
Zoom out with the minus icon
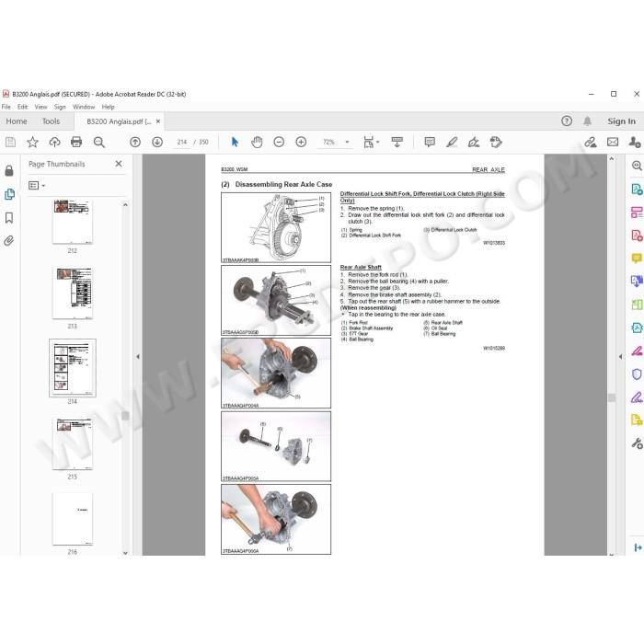pos(279,142)
